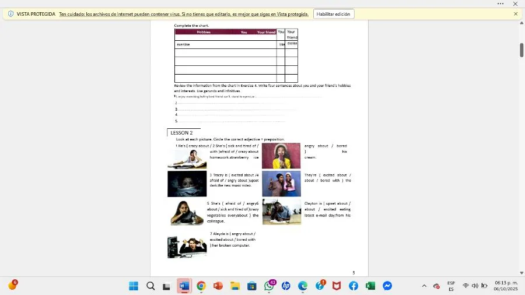525x295 pixels.
Task: Click the Hobbies table header
Action: click(204, 32)
